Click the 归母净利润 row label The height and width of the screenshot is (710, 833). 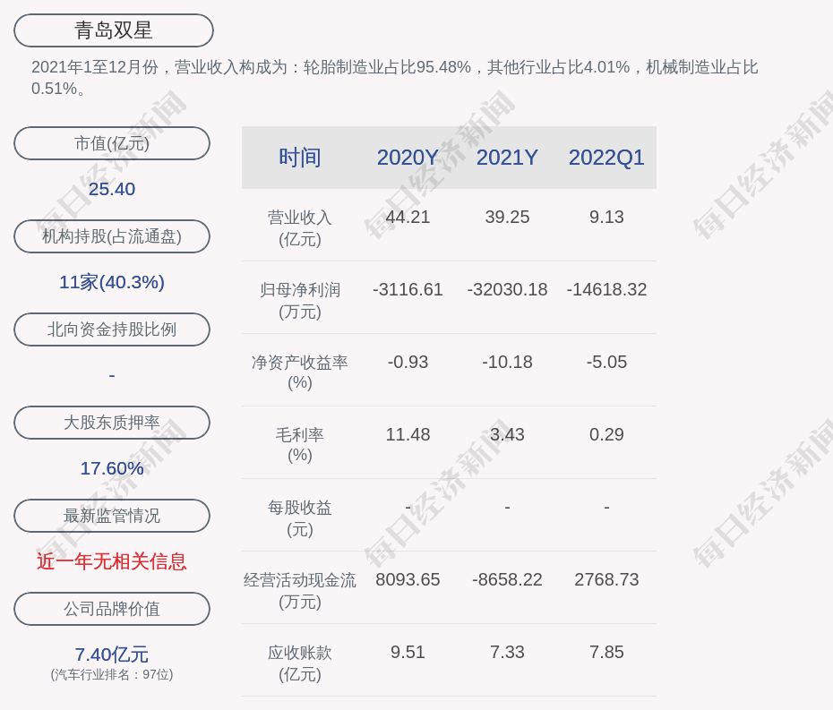(300, 300)
